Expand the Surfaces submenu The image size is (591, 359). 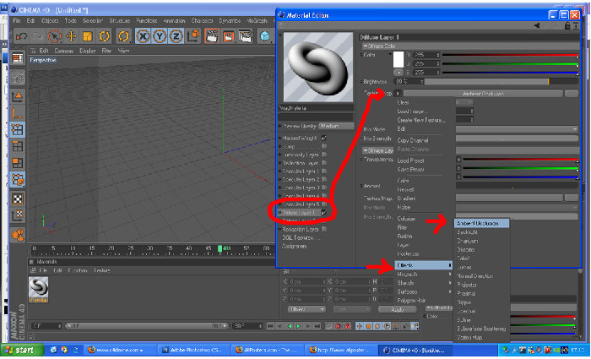[x=423, y=291]
